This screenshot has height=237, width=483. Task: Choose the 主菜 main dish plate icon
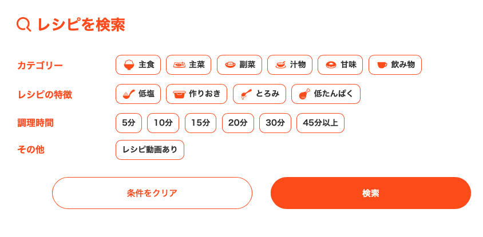(179, 65)
